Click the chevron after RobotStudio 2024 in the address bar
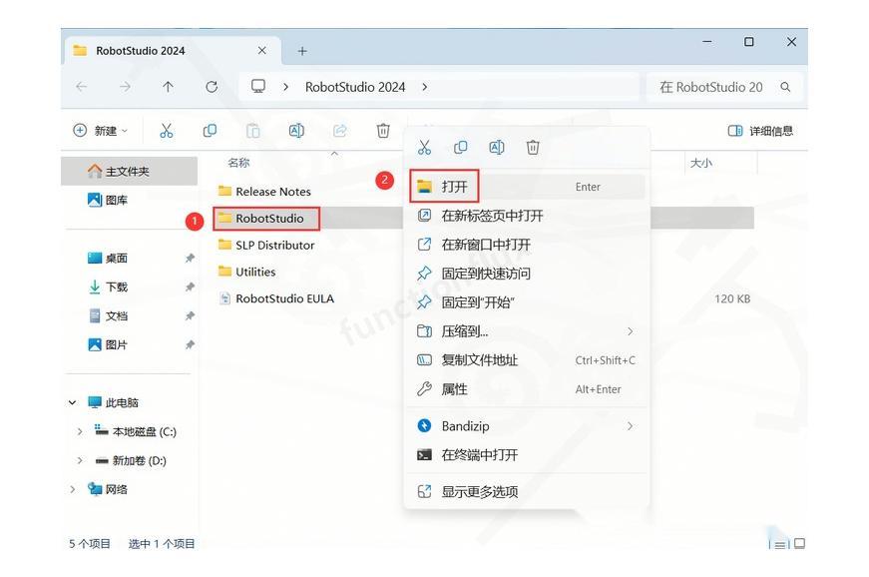The image size is (869, 577). (x=425, y=87)
